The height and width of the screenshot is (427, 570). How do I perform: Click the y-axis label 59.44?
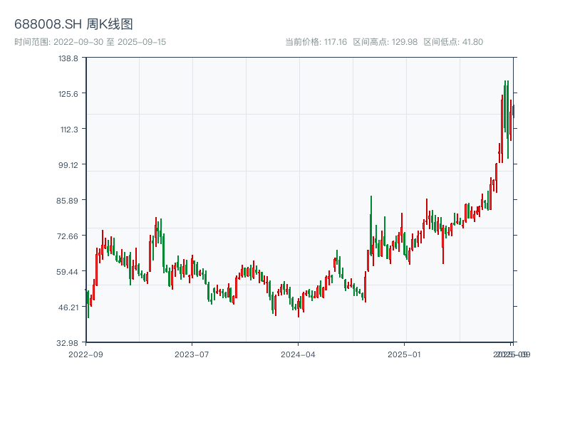click(x=67, y=272)
